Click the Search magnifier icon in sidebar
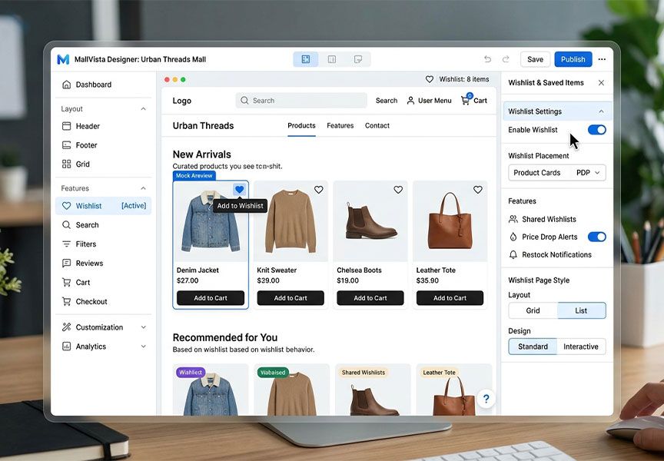664x461 pixels. coord(67,225)
